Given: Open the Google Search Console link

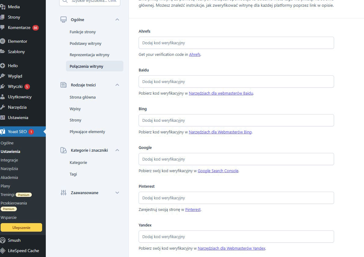Looking at the screenshot, I should coord(218,171).
